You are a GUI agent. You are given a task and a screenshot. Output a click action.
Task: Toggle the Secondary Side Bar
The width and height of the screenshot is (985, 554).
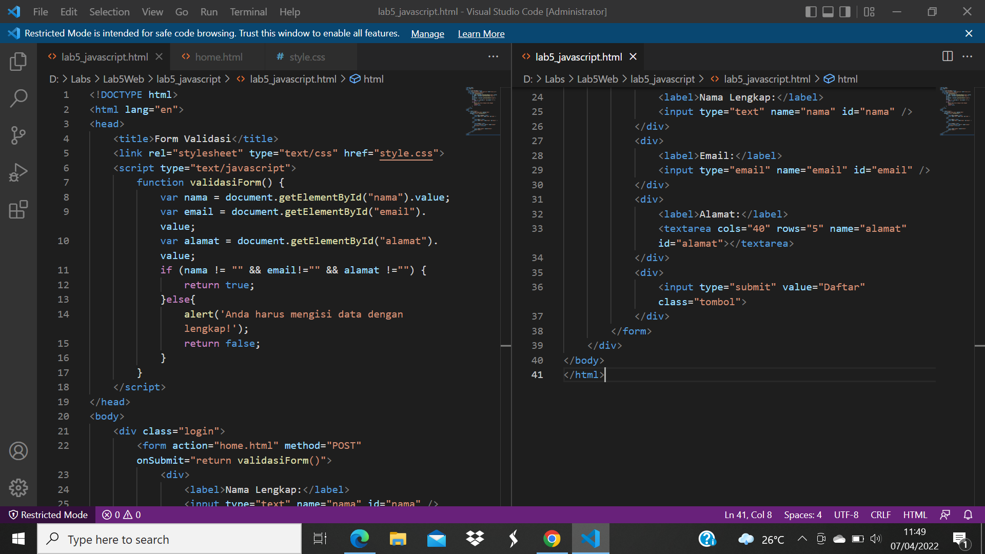[844, 11]
